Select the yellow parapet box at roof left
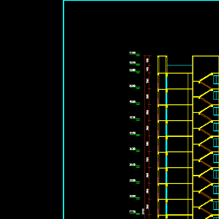This screenshot has height=219, width=219. [x=162, y=65]
